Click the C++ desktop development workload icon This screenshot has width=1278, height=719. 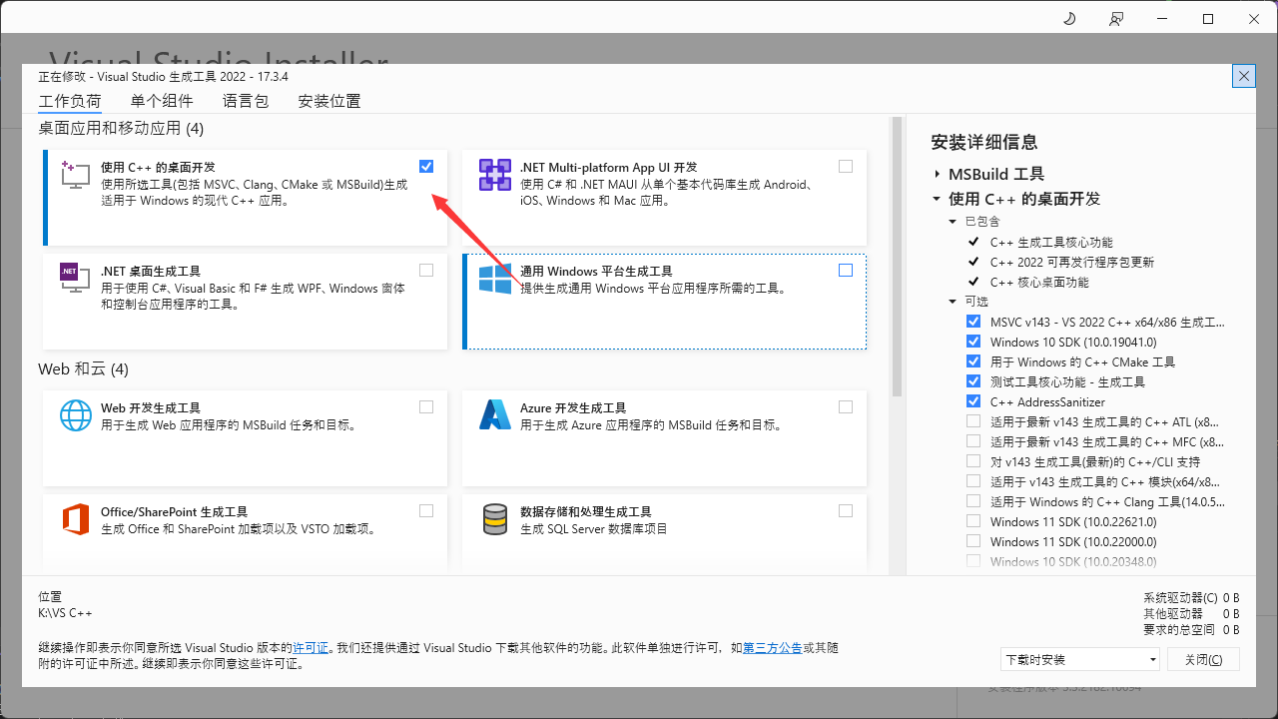75,174
